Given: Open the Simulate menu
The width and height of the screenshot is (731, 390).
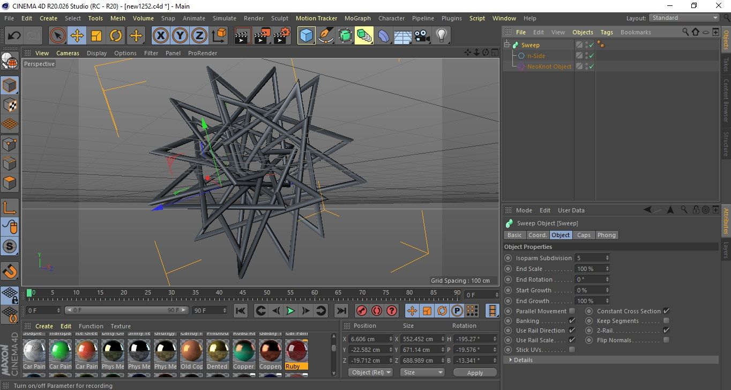Looking at the screenshot, I should coord(225,18).
